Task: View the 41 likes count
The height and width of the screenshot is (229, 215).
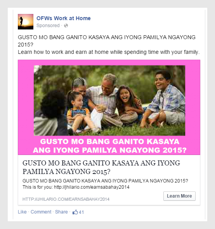Action: [81, 212]
